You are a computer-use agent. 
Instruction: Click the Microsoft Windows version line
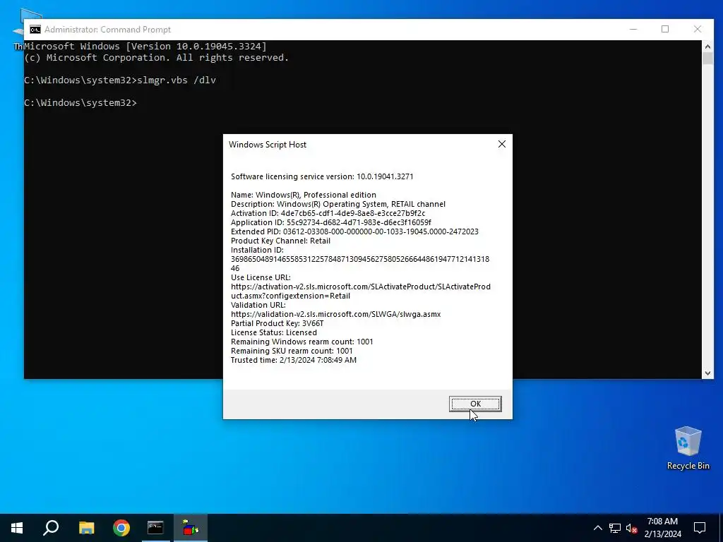tap(145, 46)
